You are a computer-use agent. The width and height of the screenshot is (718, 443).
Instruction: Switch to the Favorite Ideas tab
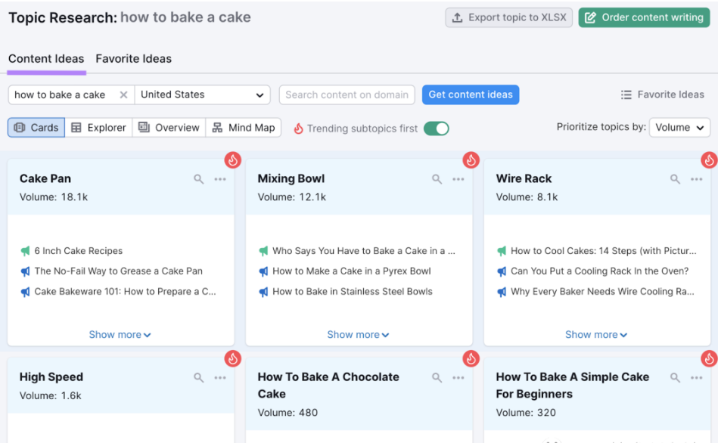click(x=133, y=58)
